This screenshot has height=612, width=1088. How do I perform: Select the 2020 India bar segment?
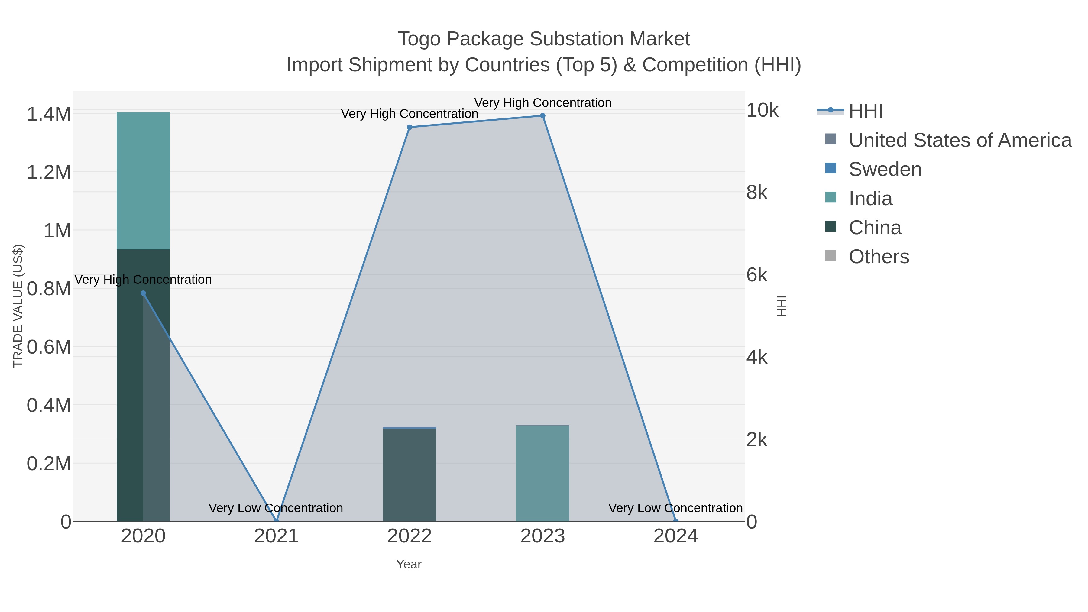143,181
